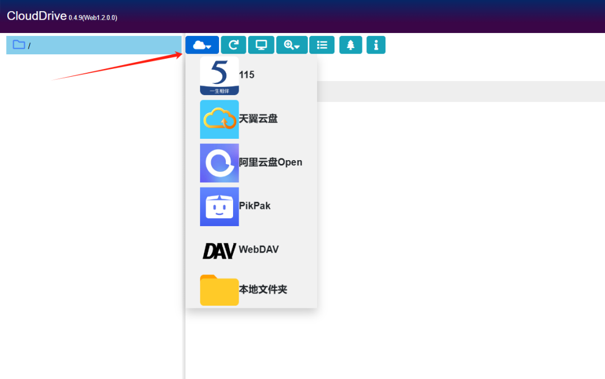Screen dimensions: 605x379
Task: Choose PikPak from the menu
Action: [x=255, y=206]
